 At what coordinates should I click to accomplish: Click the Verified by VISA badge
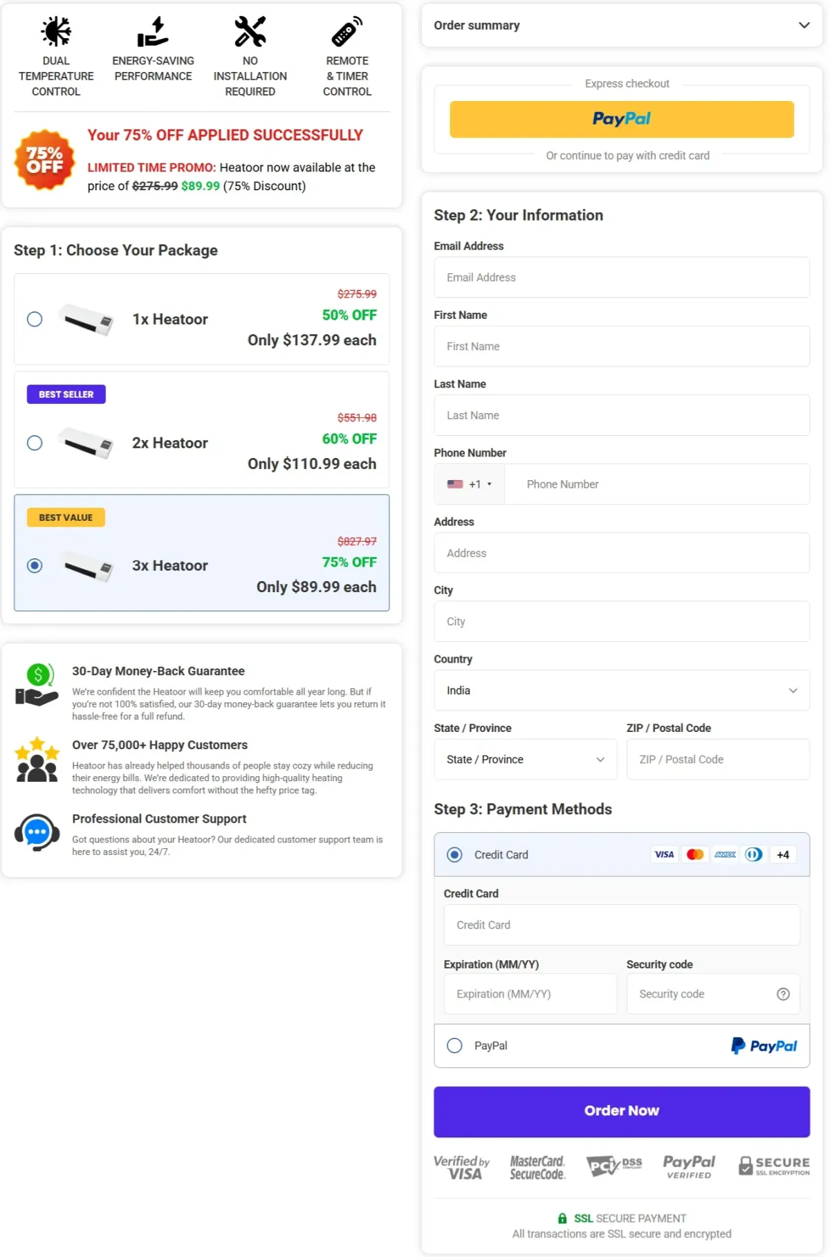(x=462, y=1167)
